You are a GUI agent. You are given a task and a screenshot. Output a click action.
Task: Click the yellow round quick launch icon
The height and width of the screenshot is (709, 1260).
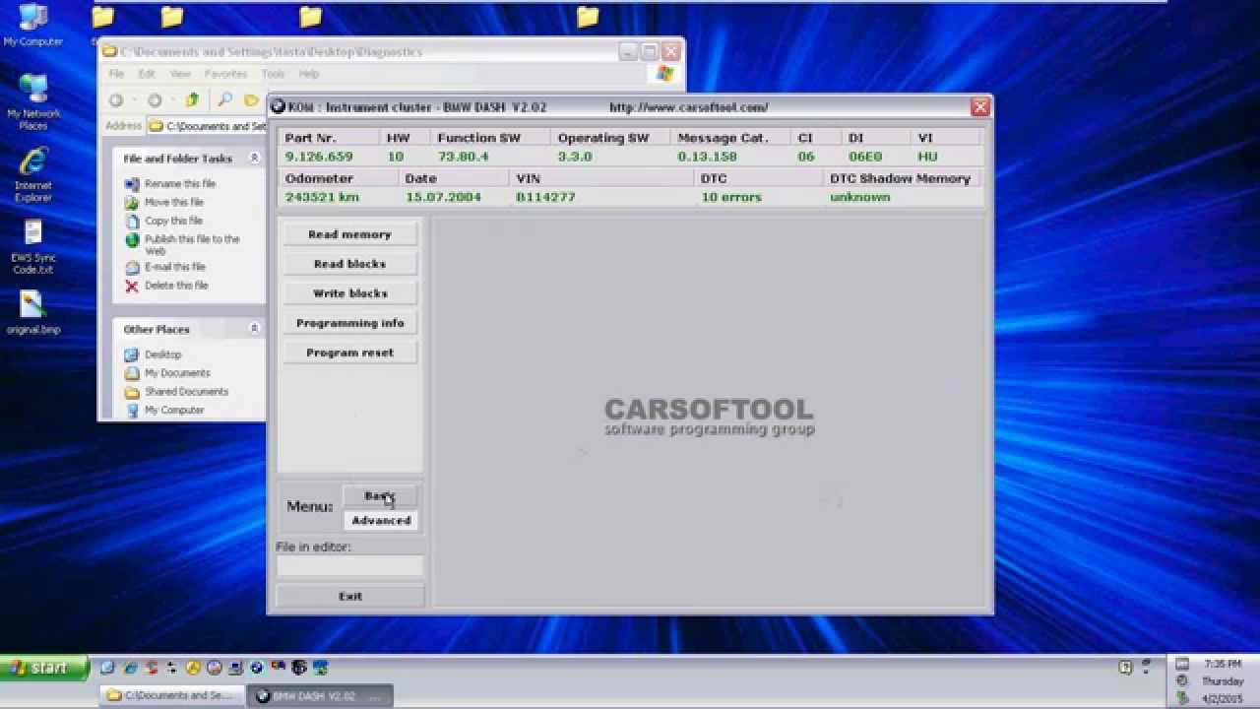(x=193, y=668)
